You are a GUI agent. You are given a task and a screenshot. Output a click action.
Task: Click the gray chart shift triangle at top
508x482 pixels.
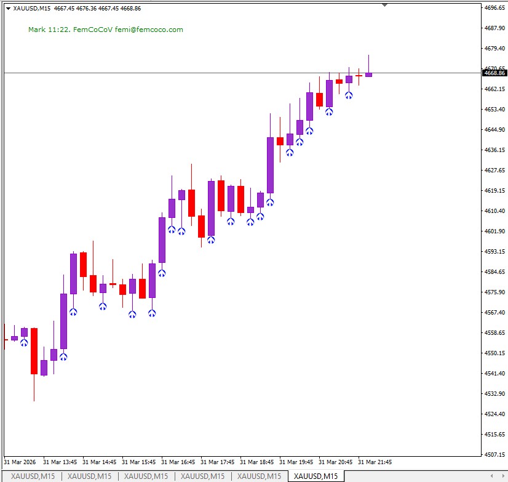pyautogui.click(x=384, y=5)
